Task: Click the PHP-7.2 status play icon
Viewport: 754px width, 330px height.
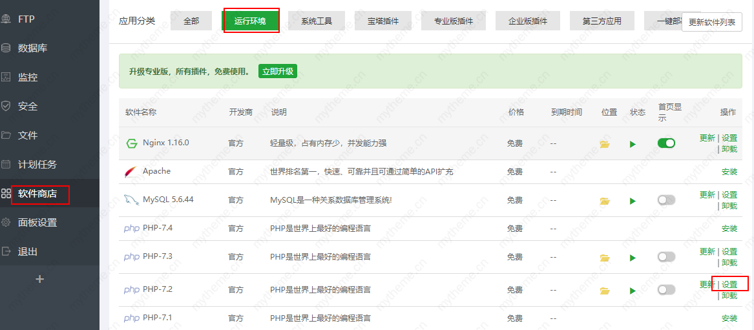Action: (x=633, y=291)
